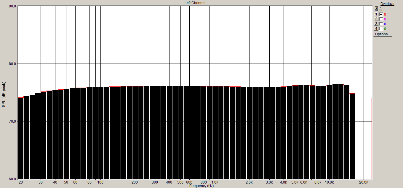This screenshot has width=403, height=188.
Task: Click the 80.0 level axis value
Action: tap(12, 64)
